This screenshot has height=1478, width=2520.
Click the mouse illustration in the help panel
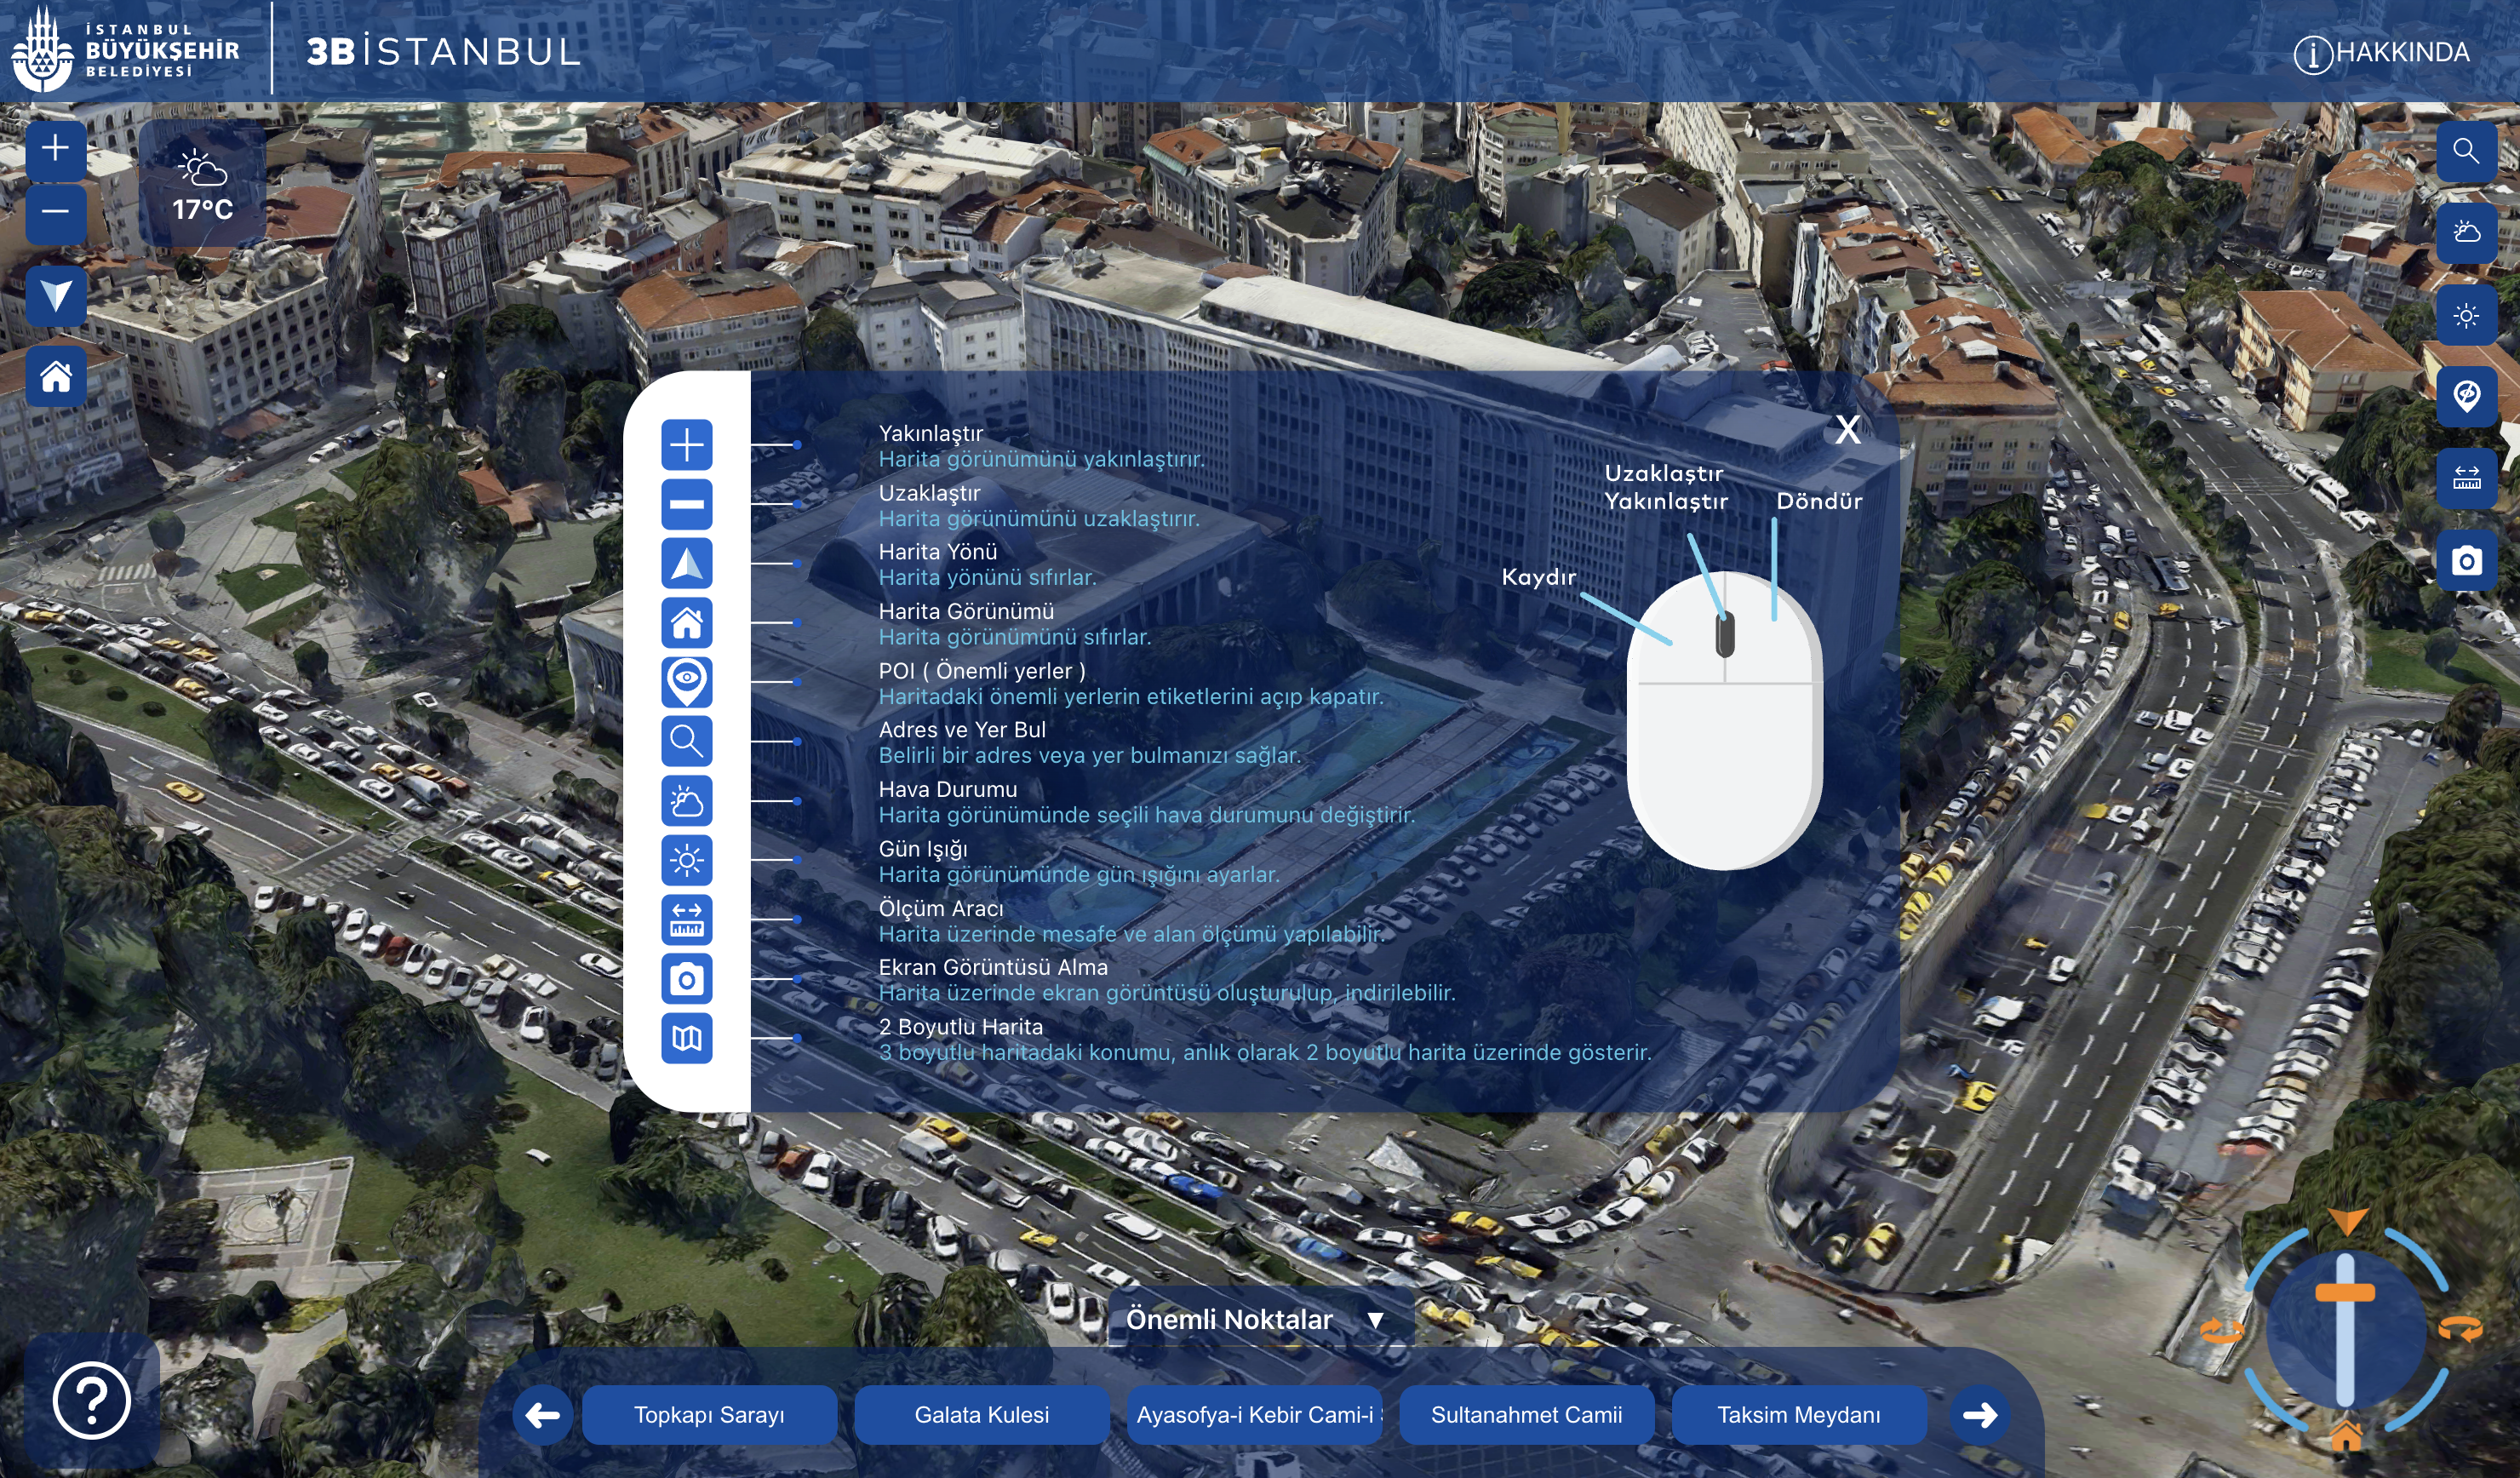pos(1725,720)
